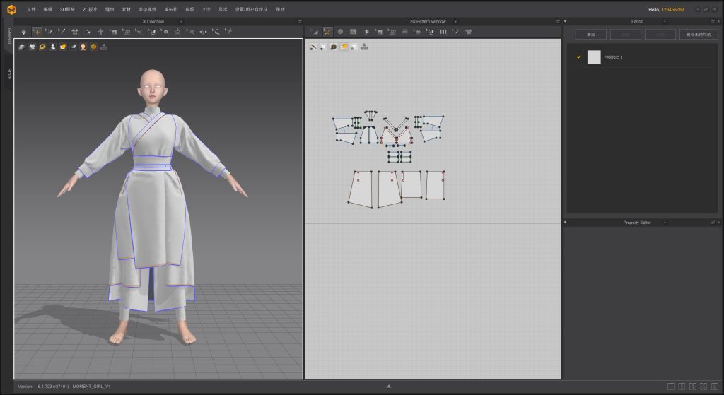Click the FABRIC 1 color swatch

pyautogui.click(x=594, y=57)
